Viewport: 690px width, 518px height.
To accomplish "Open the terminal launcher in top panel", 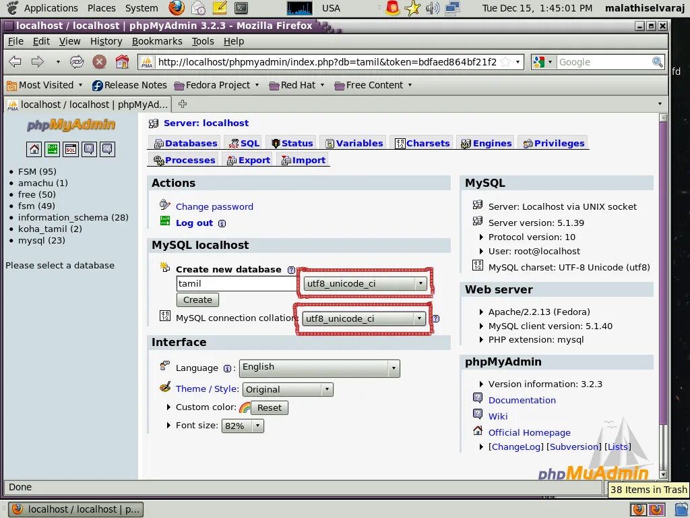I will pyautogui.click(x=241, y=8).
